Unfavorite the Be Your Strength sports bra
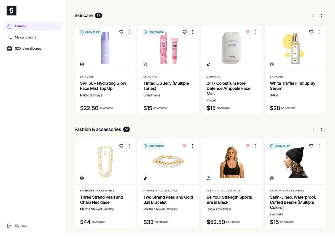 (x=248, y=146)
